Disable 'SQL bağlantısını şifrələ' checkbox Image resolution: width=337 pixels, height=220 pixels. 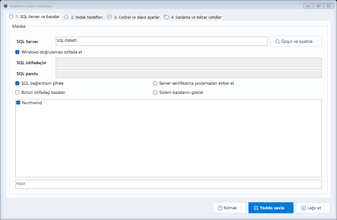pos(17,83)
